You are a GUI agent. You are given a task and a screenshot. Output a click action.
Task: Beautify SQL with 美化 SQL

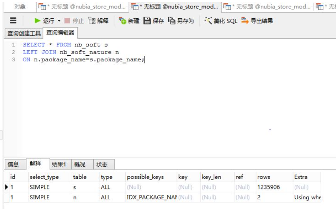pos(221,21)
